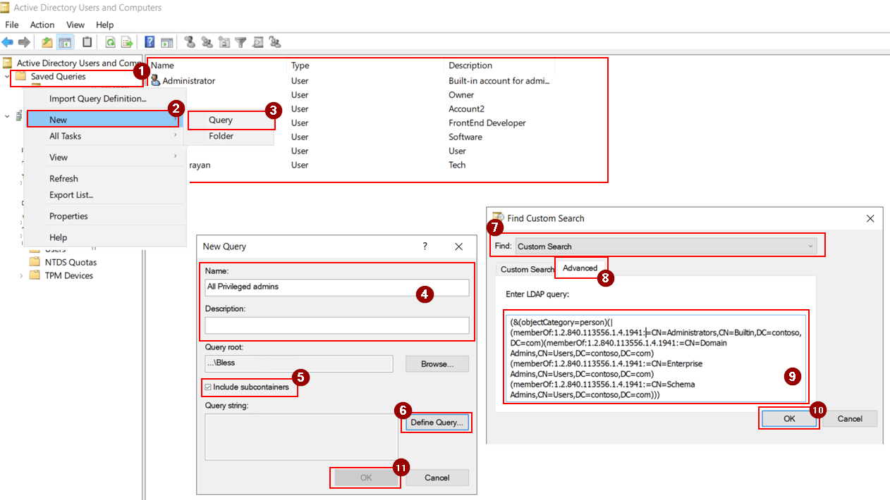The height and width of the screenshot is (500, 890).
Task: Open the Help icon on the toolbar
Action: (x=150, y=42)
